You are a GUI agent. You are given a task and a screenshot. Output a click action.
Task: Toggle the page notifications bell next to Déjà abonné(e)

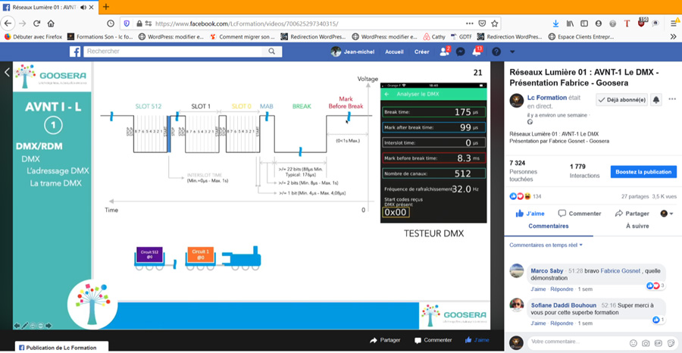pos(656,100)
